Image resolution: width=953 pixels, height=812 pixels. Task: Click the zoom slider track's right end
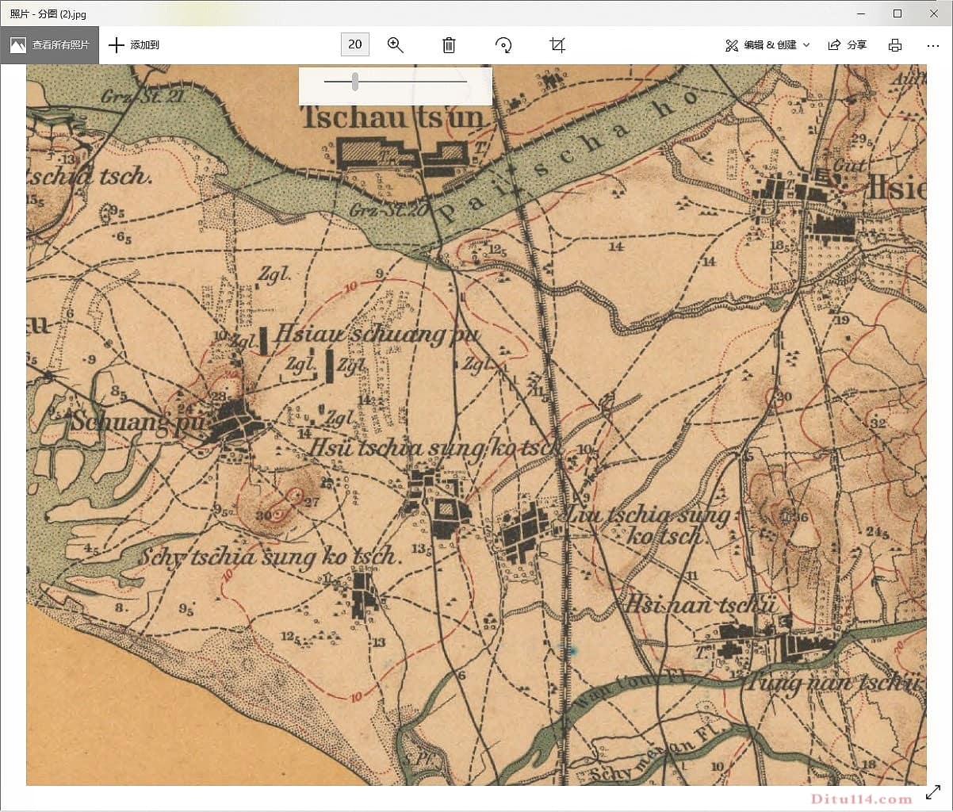(465, 81)
